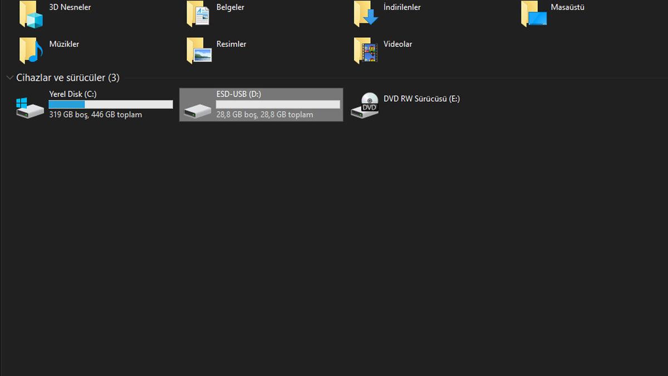Image resolution: width=668 pixels, height=376 pixels.
Task: Click the "Masaüstü" folder name label
Action: 567,8
